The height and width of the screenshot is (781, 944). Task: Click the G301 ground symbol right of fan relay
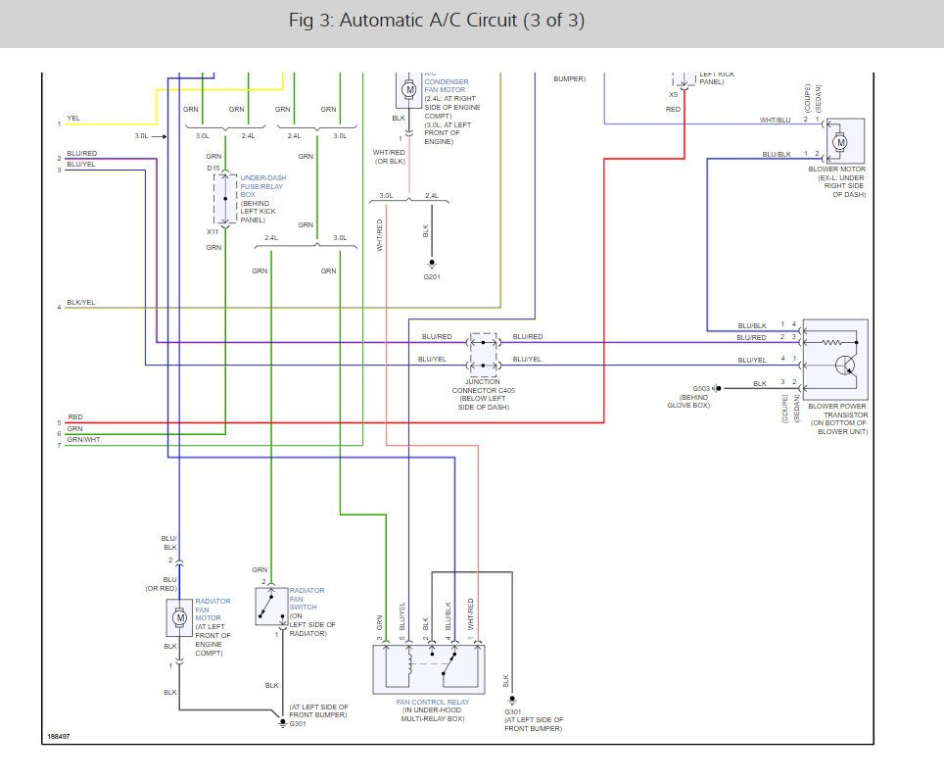(512, 701)
